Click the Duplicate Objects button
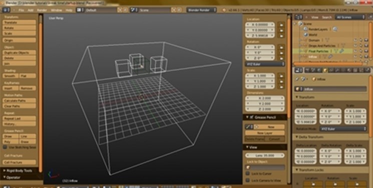This screenshot has height=188, width=373. tap(19, 53)
